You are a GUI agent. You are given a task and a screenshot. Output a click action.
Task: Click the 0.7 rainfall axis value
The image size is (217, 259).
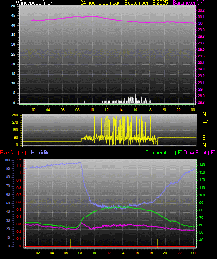pos(19,195)
